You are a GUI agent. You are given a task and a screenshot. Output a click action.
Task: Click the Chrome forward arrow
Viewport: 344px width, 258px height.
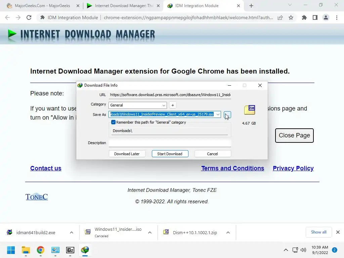click(x=18, y=17)
